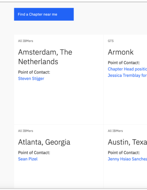Open Steven Stijger contact link
Viewport: 147px width, 190px height.
[31, 78]
